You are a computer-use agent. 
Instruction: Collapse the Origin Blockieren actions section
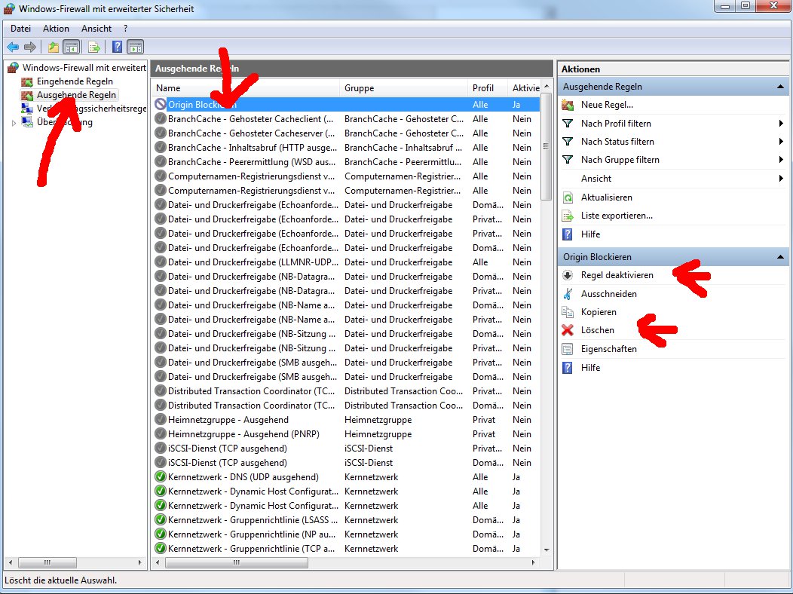coord(780,257)
